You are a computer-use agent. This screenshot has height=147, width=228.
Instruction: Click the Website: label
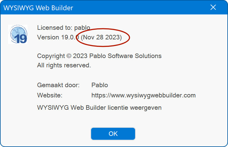(x=50, y=95)
